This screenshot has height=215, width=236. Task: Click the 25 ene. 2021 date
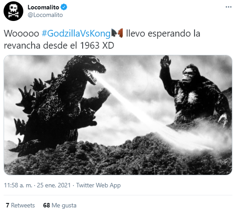[54, 185]
